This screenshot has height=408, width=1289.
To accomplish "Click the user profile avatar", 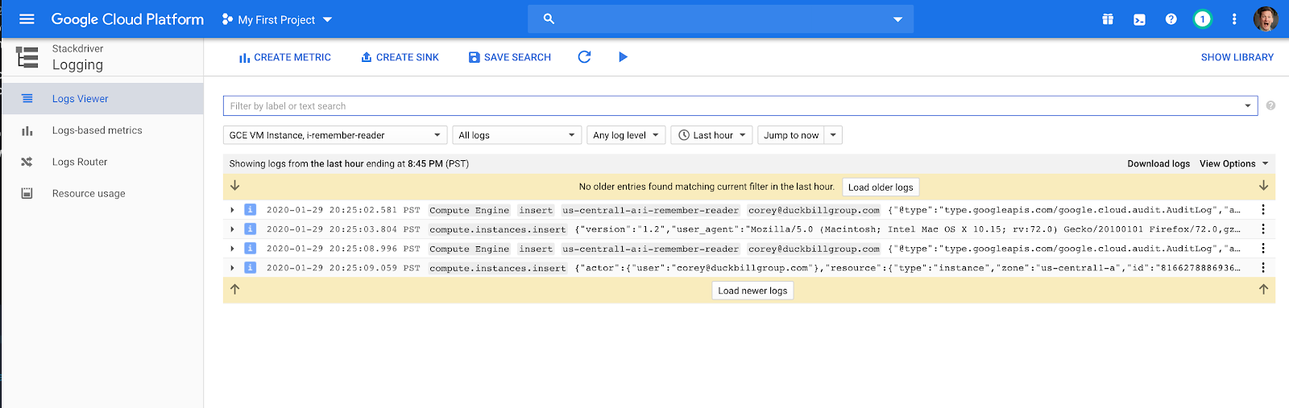I will 1266,19.
